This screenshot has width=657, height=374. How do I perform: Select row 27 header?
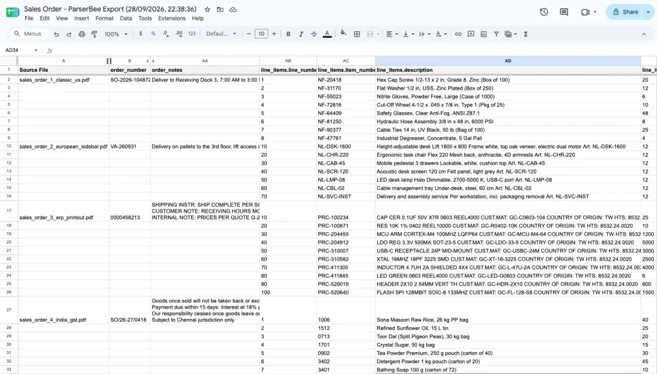coord(9,310)
